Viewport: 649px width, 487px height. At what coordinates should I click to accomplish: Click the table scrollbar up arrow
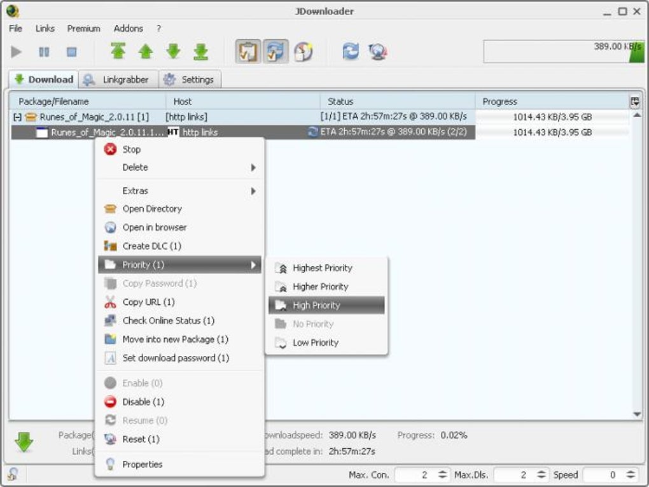tap(638, 115)
